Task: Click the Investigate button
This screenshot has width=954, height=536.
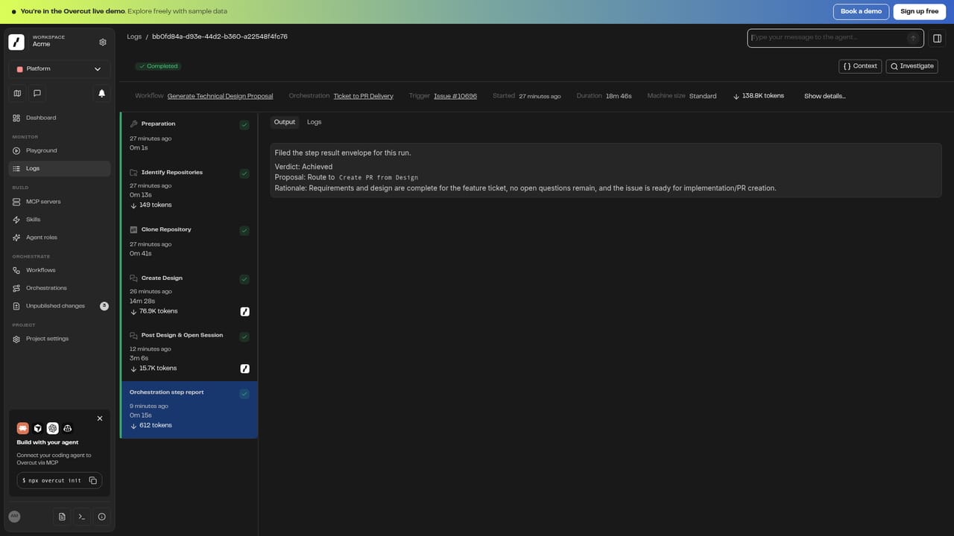Action: (912, 66)
